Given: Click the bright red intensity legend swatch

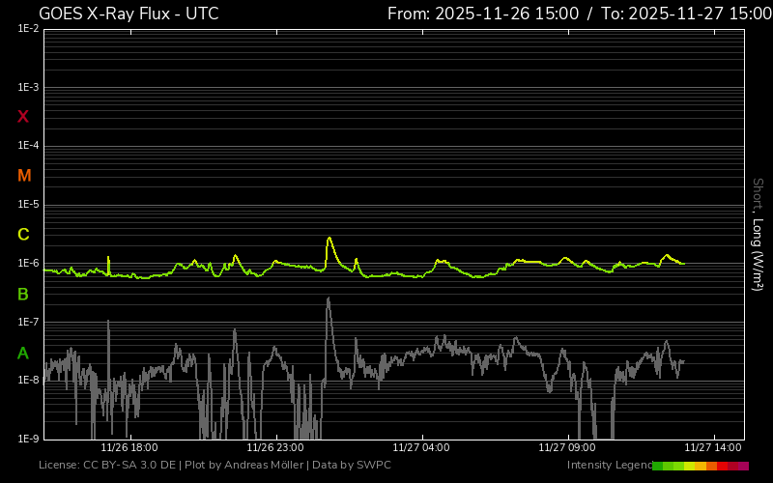Looking at the screenshot, I should 722,466.
